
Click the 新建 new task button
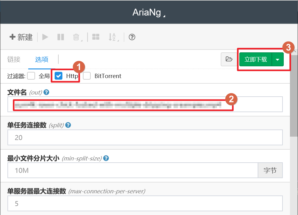(21, 37)
